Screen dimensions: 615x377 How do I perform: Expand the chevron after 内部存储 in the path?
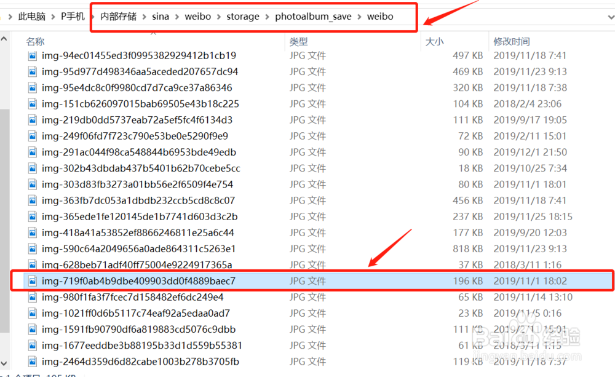point(145,17)
